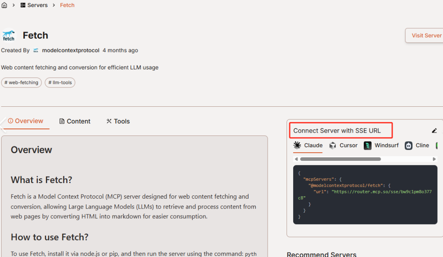Click the 'How to use Fetch?' heading
The width and height of the screenshot is (443, 257).
tap(49, 237)
